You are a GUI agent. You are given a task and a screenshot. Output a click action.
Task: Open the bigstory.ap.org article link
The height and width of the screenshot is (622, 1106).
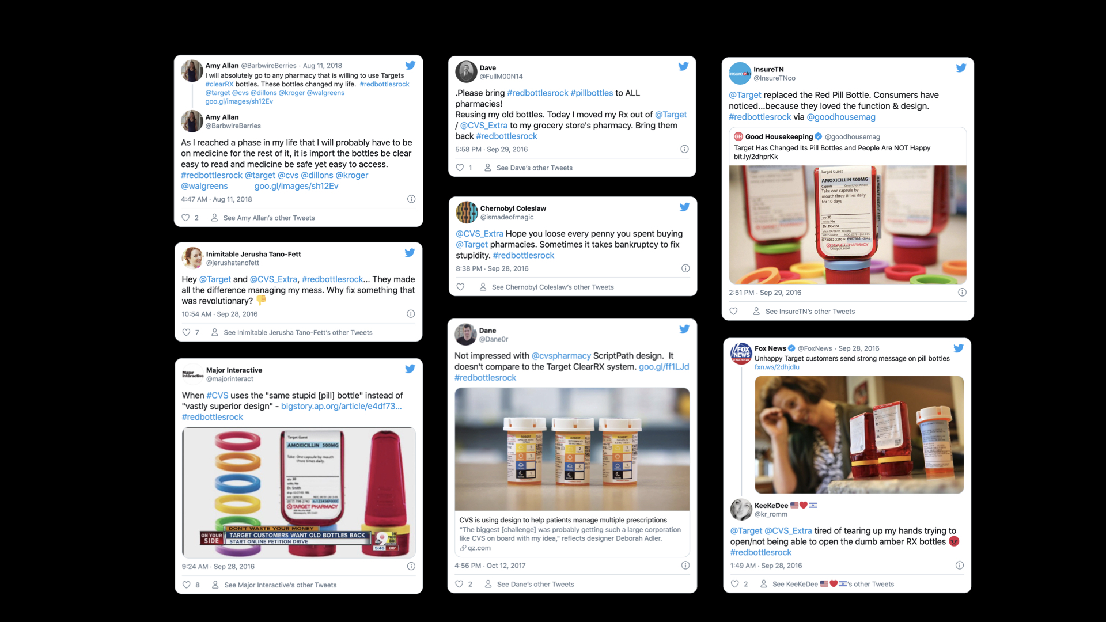341,406
